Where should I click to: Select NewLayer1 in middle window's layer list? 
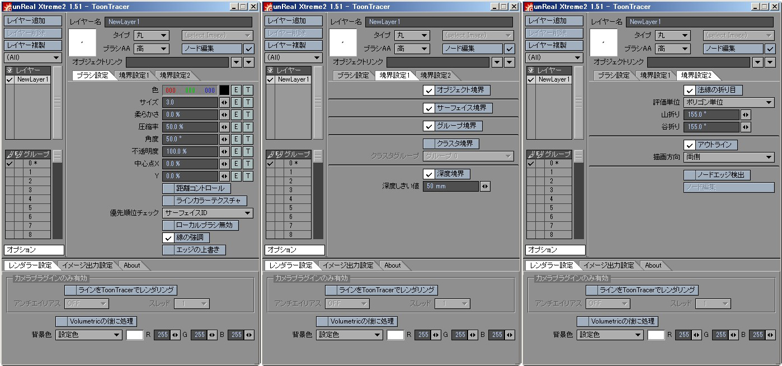(x=294, y=79)
